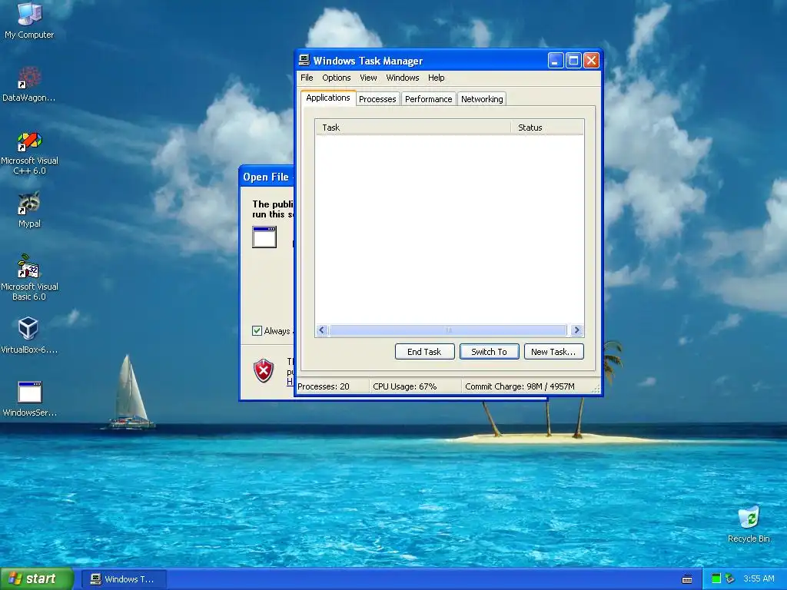The height and width of the screenshot is (590, 787).
Task: Maximize the Task Manager window
Action: click(x=573, y=61)
